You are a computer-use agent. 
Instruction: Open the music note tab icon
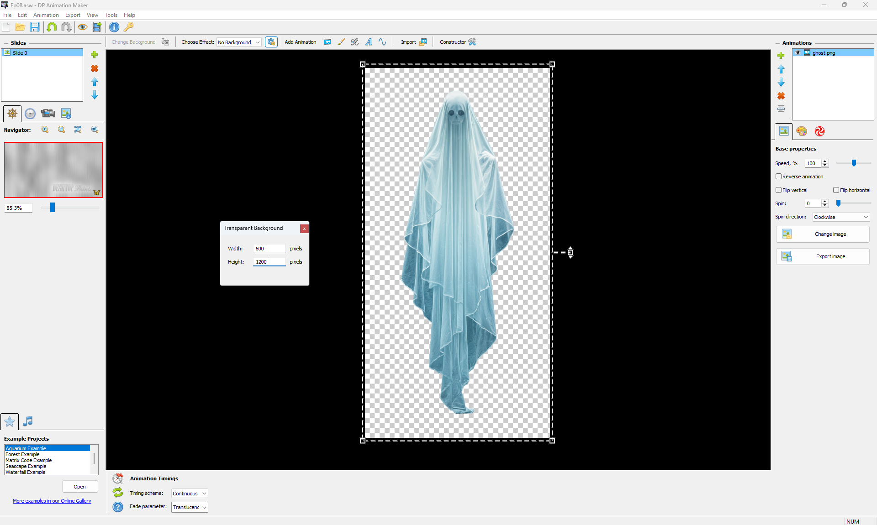click(28, 421)
